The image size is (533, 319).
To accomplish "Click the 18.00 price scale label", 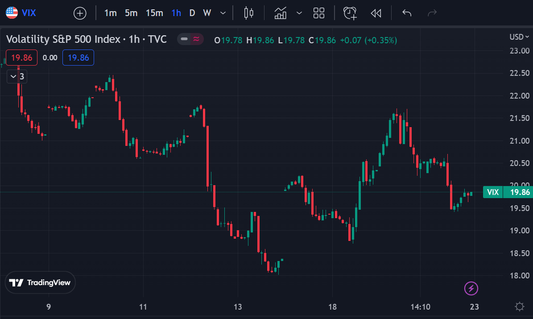I will coord(520,275).
